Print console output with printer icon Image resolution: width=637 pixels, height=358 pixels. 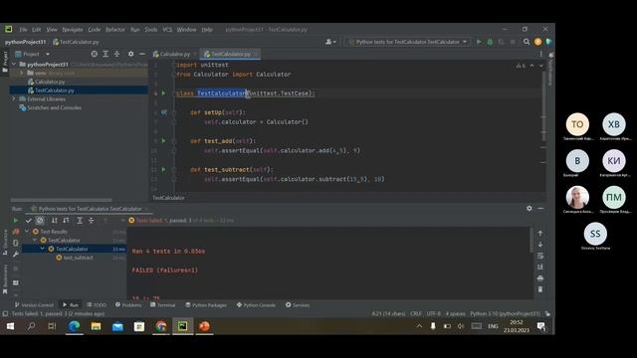pos(540,278)
